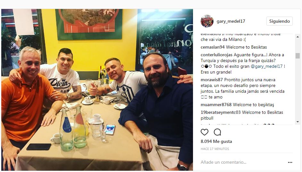Open commenter 19beratseymentc03 profile
This screenshot has width=302, height=172.
221,113
